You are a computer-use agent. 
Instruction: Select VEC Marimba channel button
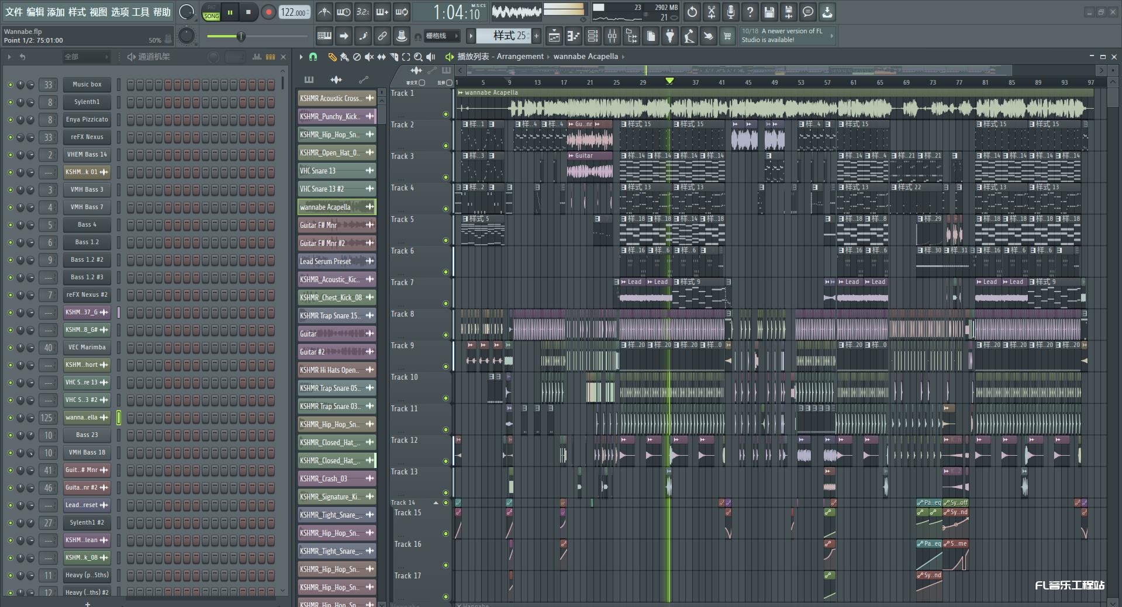tap(87, 348)
